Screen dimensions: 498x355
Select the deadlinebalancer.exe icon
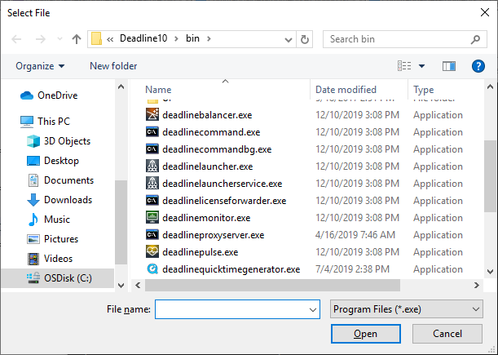pos(152,114)
